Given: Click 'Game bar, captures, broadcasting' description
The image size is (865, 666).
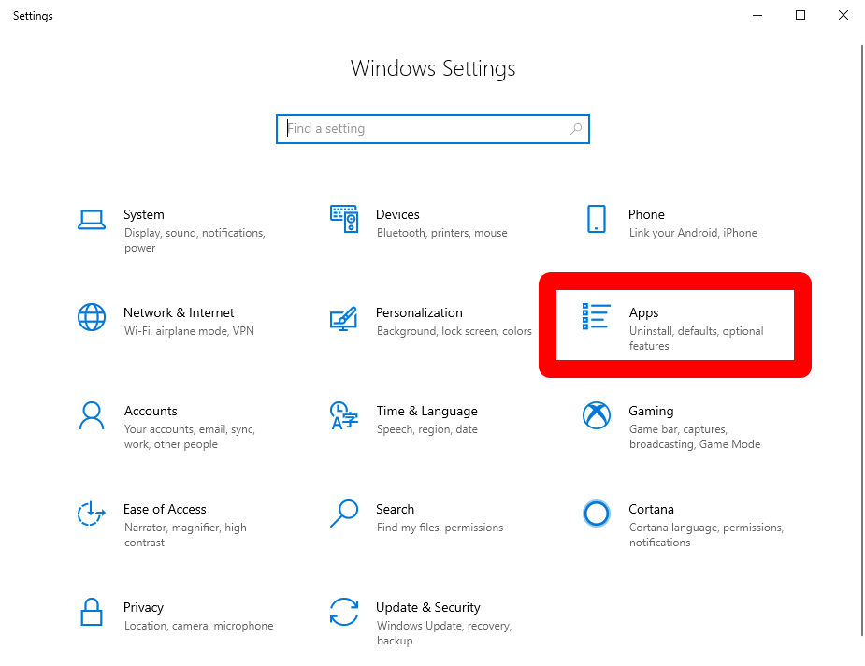Looking at the screenshot, I should tap(695, 437).
